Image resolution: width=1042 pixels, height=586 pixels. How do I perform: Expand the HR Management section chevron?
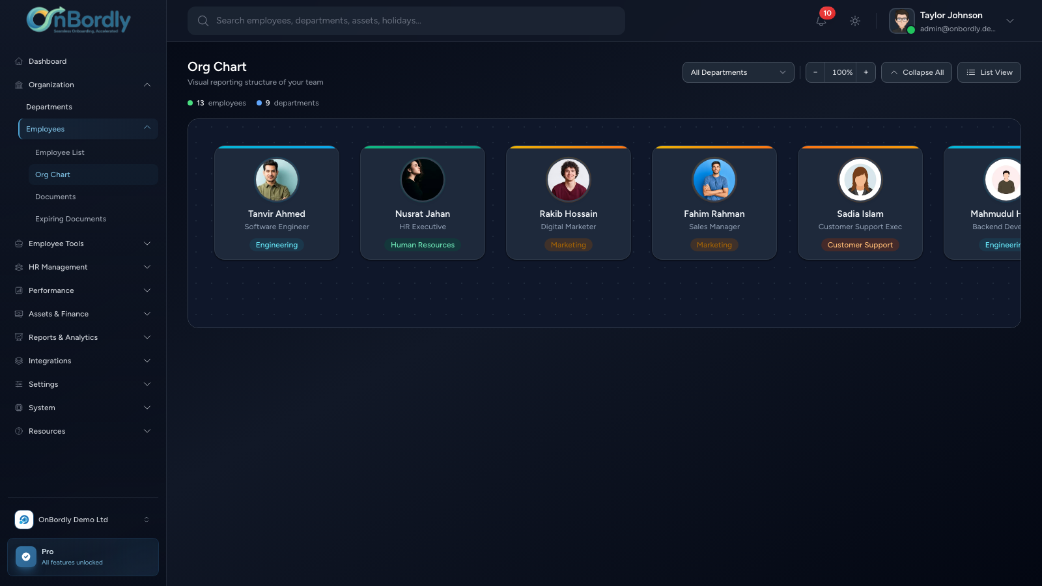pyautogui.click(x=147, y=267)
